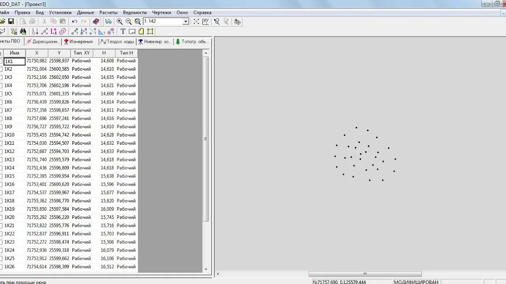Image resolution: width=506 pixels, height=284 pixels.
Task: Click the Тип XY column header
Action: (x=82, y=53)
